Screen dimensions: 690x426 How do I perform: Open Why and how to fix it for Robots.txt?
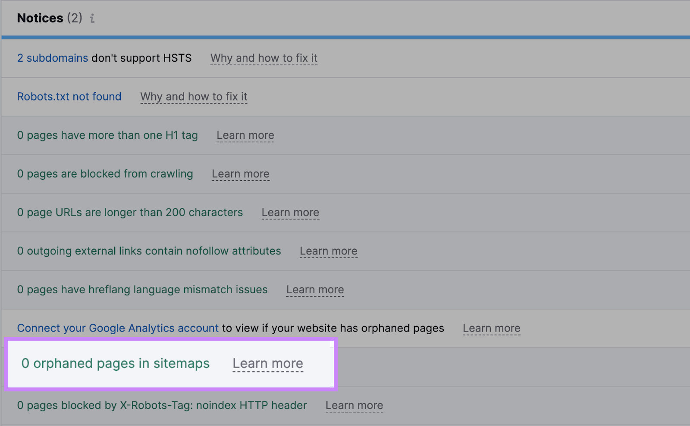pos(193,97)
